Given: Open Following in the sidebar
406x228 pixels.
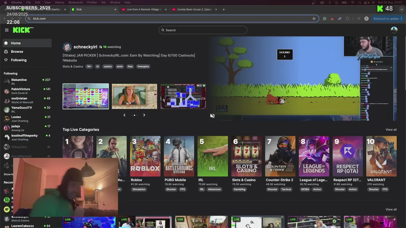Looking at the screenshot, I should [27, 60].
